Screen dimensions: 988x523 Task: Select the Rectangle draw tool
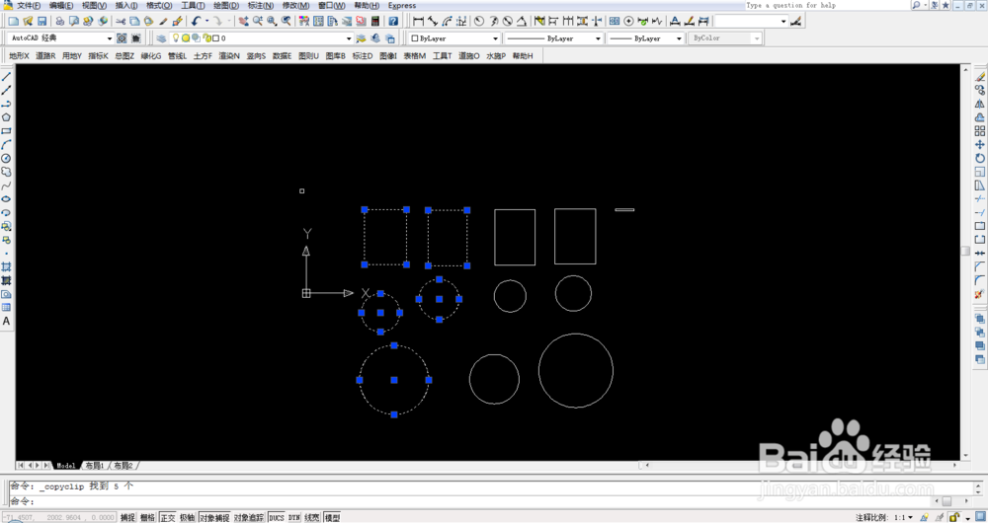tap(6, 131)
